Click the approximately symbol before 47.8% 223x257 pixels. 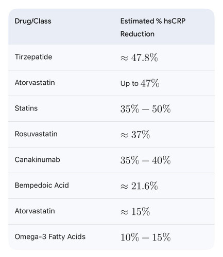click(x=124, y=58)
